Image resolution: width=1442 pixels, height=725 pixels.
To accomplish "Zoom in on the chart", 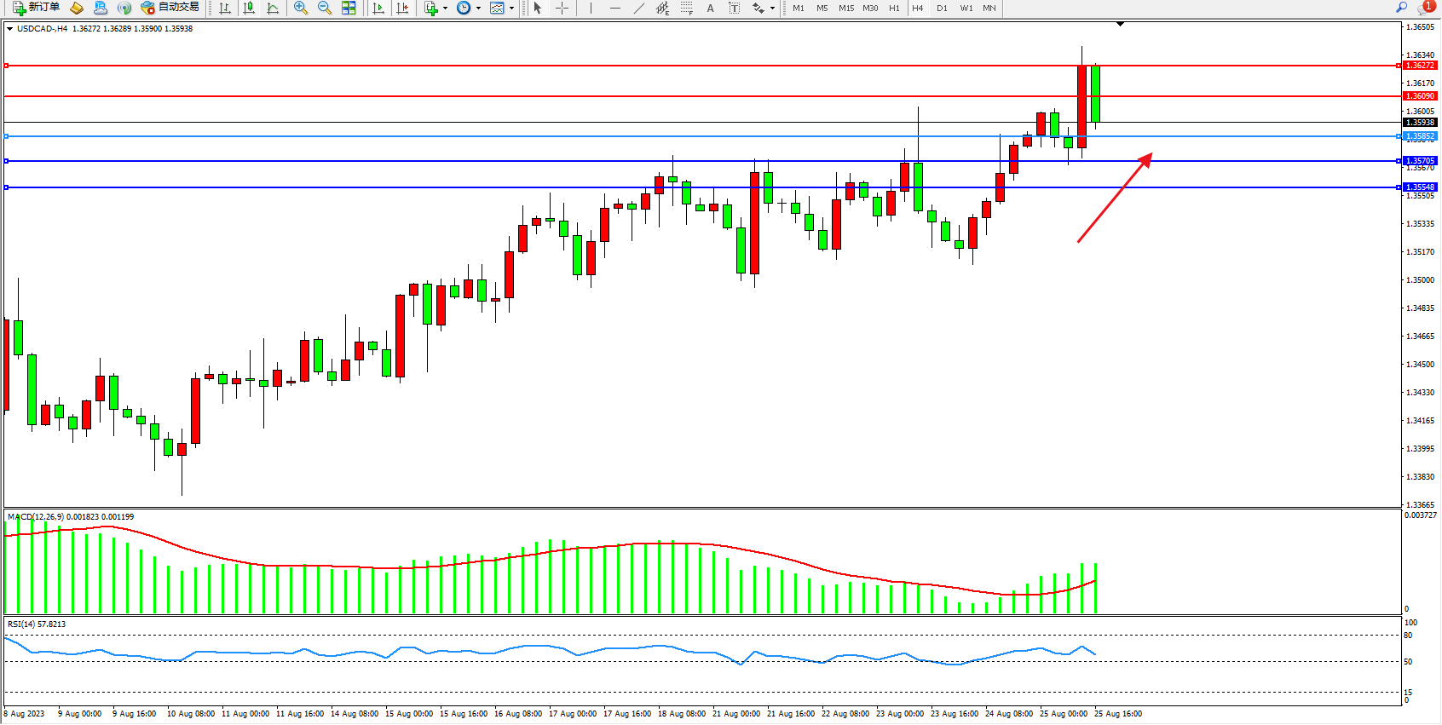I will click(301, 8).
